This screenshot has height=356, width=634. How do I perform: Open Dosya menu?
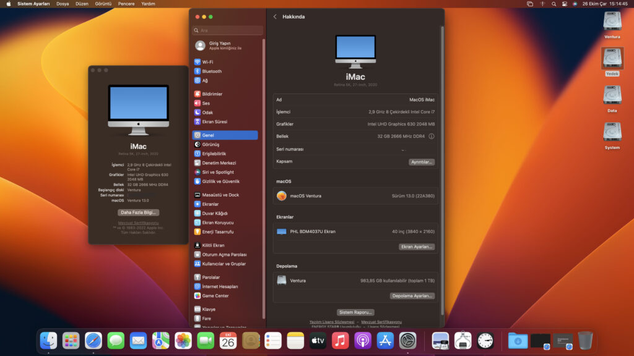[x=63, y=4]
